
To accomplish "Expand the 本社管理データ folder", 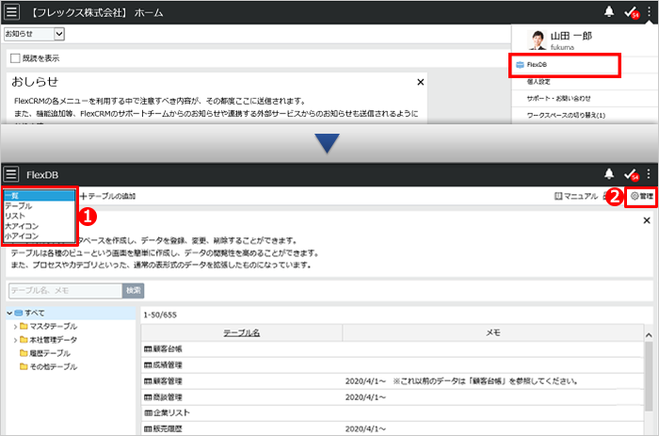I will coord(15,340).
